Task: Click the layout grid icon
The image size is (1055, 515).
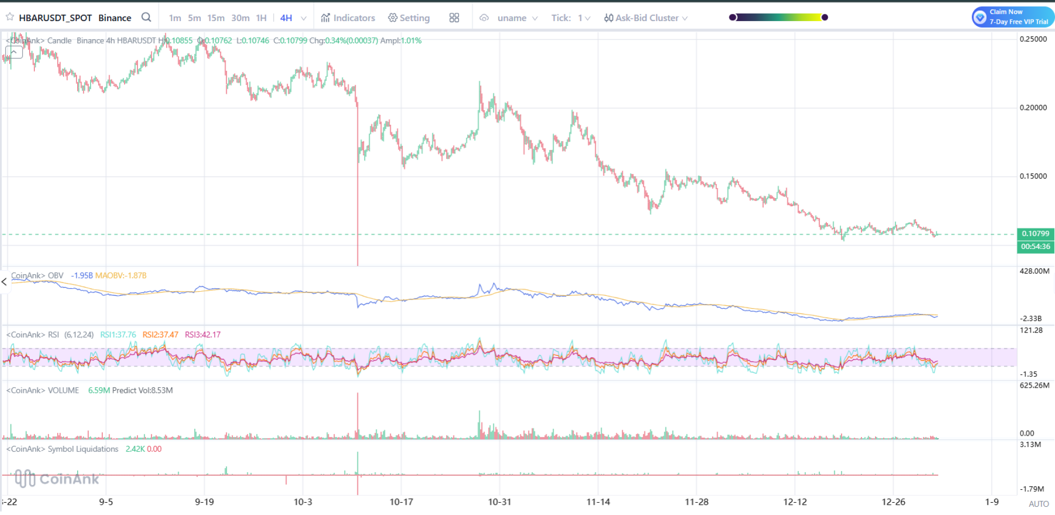Action: [x=454, y=17]
